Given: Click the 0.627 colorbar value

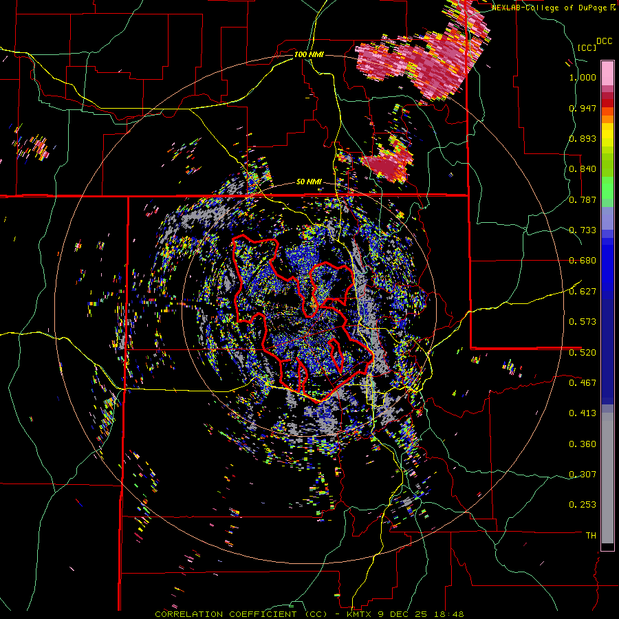Looking at the screenshot, I should click(x=583, y=292).
